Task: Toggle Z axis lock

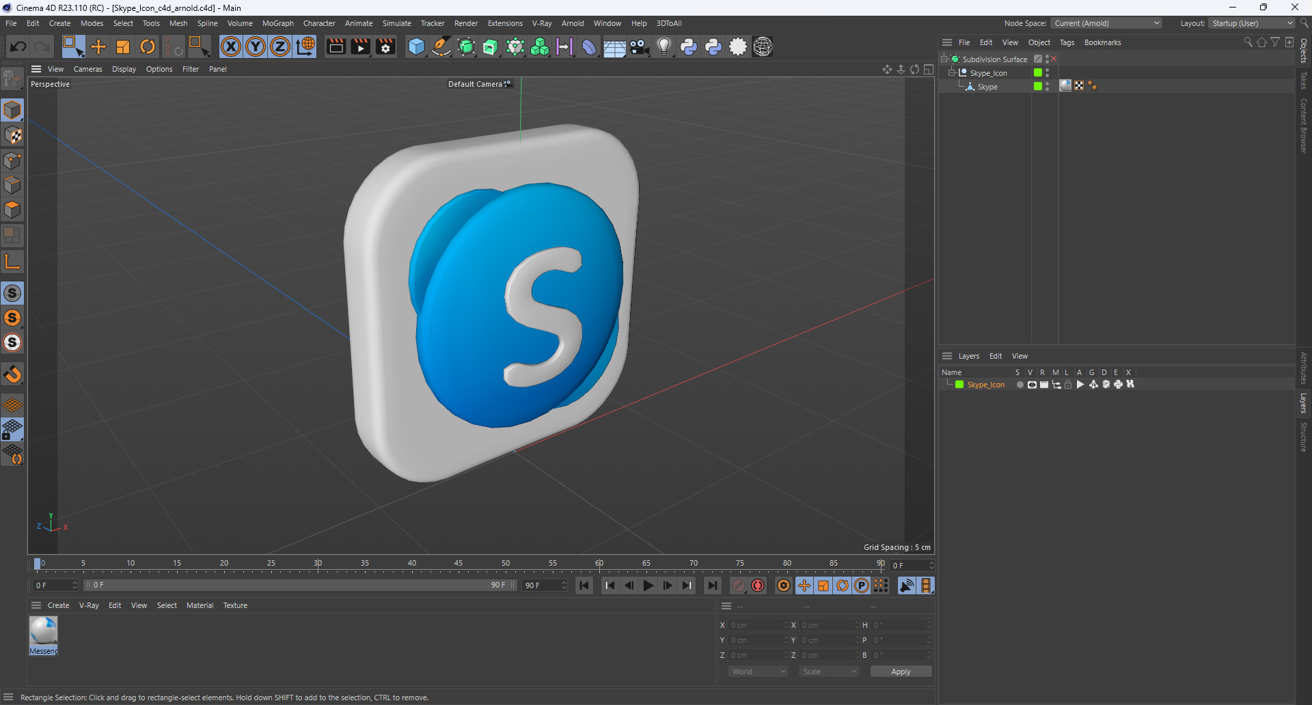Action: tap(280, 46)
